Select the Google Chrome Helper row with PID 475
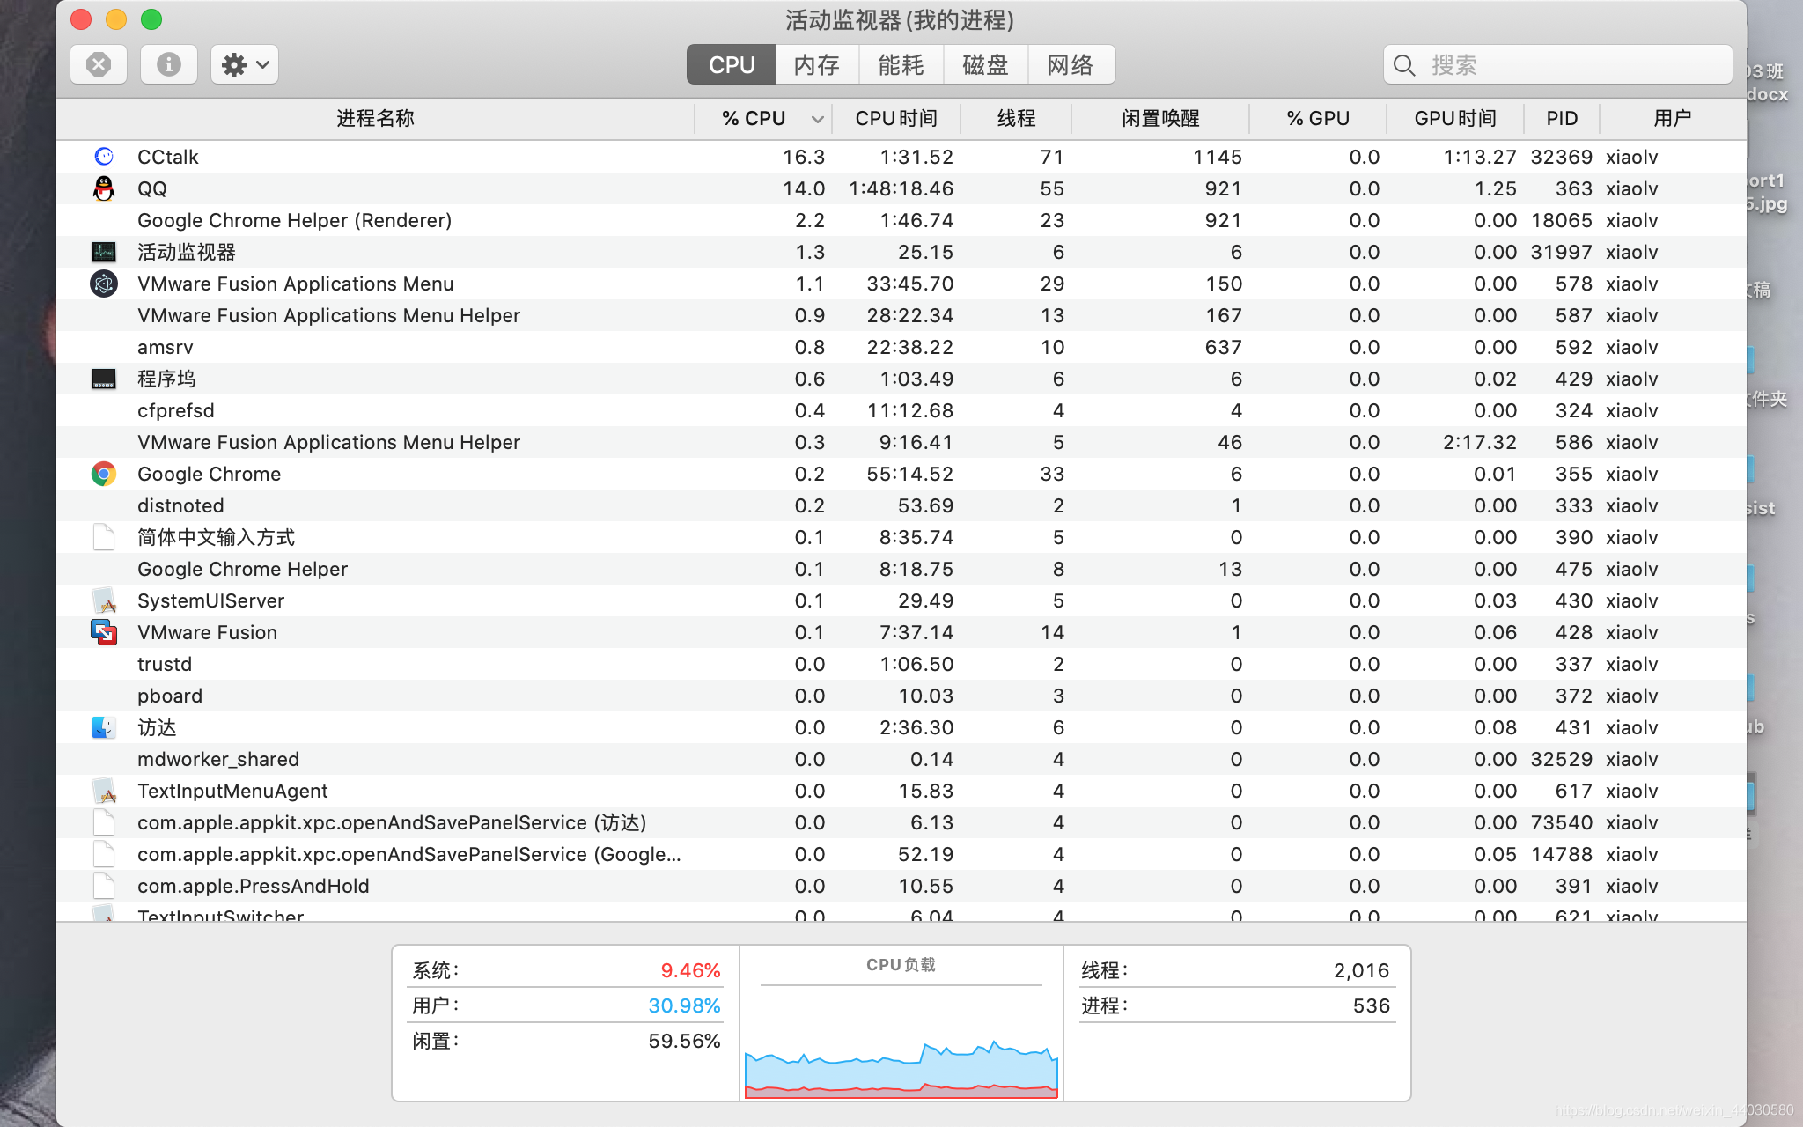The width and height of the screenshot is (1803, 1127). click(x=901, y=569)
